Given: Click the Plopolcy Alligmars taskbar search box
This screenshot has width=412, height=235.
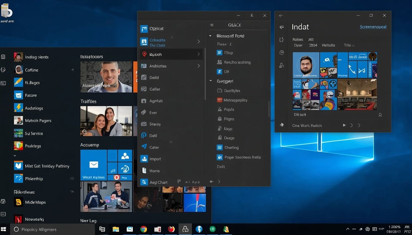Looking at the screenshot, I should pyautogui.click(x=52, y=229).
